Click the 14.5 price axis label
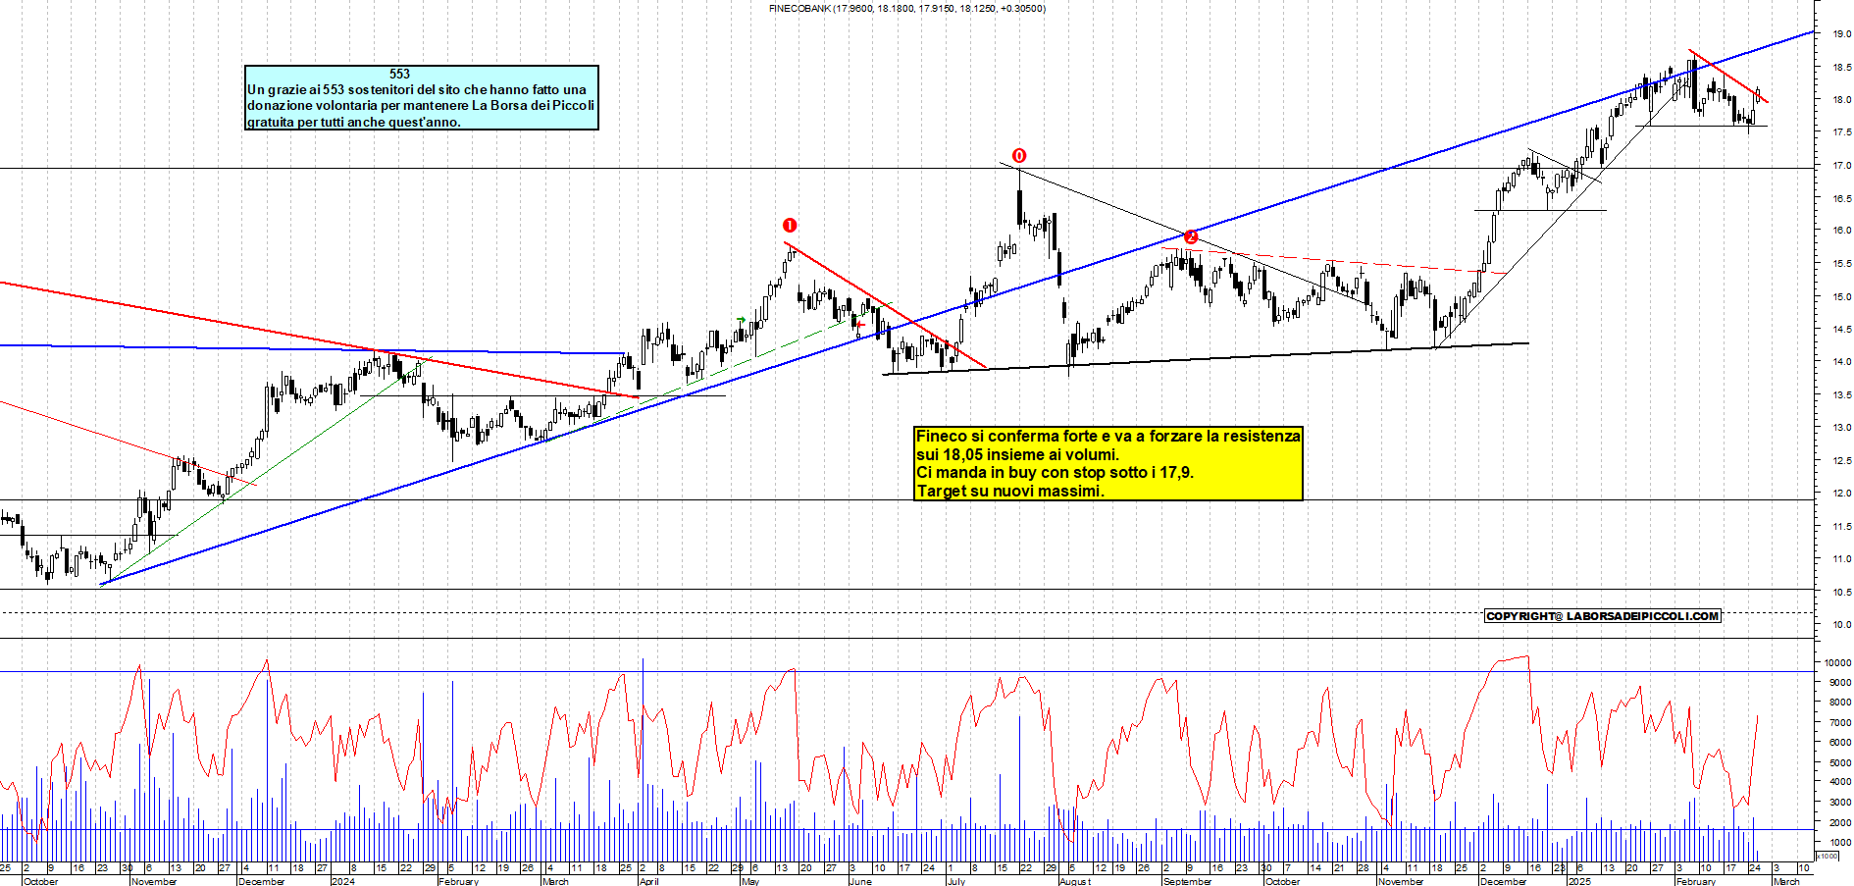This screenshot has width=1854, height=886. pyautogui.click(x=1841, y=330)
